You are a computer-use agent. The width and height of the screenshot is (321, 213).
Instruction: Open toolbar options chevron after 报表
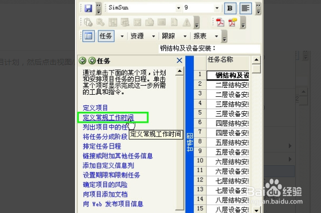click(225, 36)
